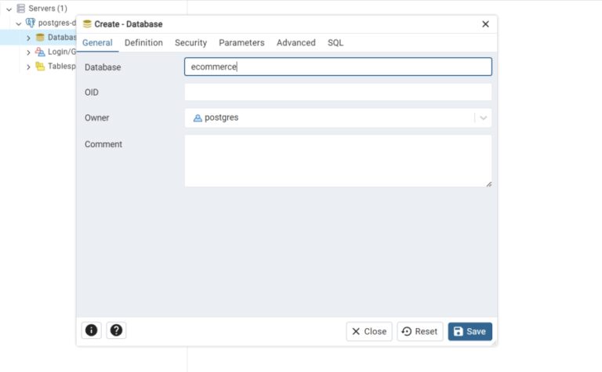
Task: Click the Tablespaces folder icon in tree
Action: 40,66
